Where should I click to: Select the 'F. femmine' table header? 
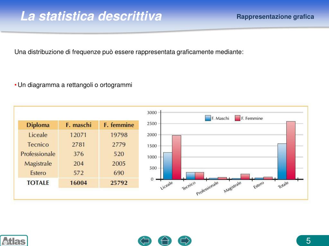119,125
